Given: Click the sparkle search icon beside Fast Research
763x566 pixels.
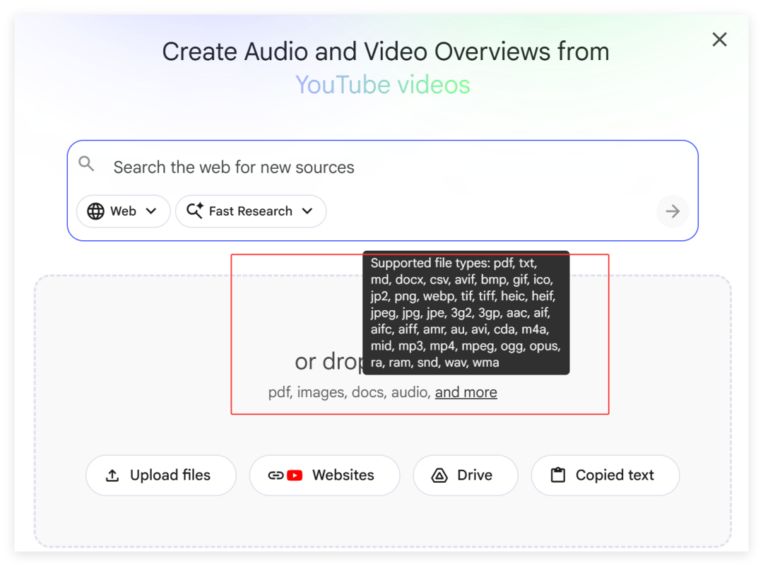Looking at the screenshot, I should coord(195,211).
